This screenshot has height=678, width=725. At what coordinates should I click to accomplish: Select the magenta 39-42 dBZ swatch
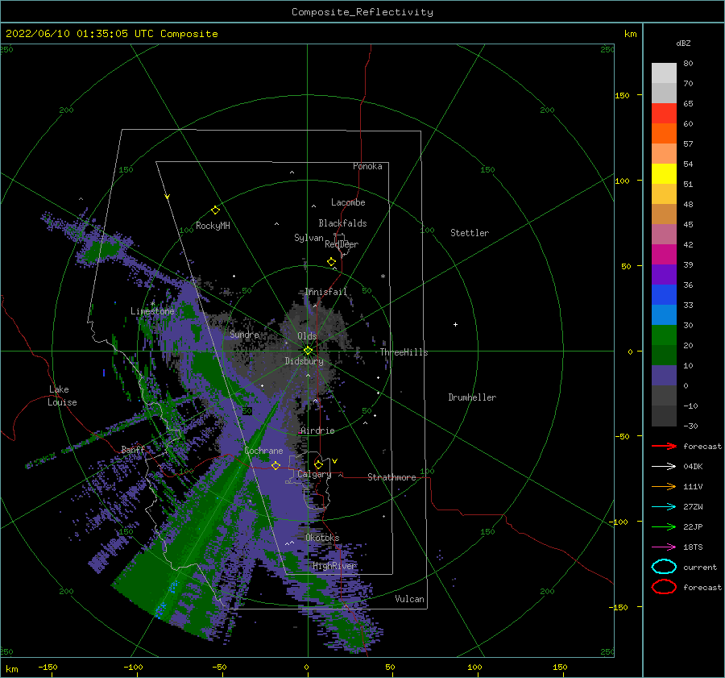point(664,255)
